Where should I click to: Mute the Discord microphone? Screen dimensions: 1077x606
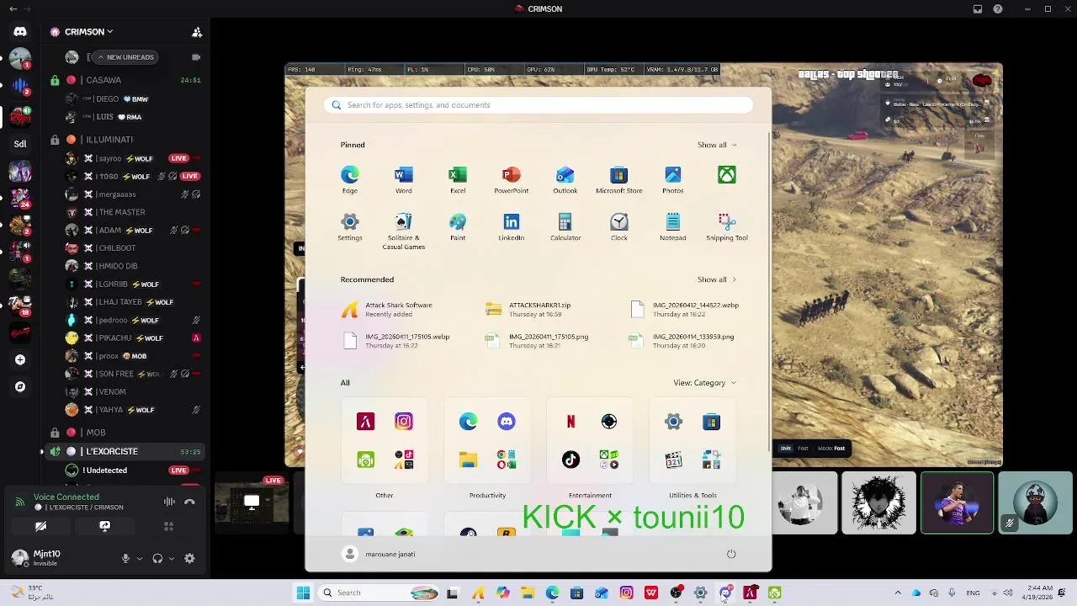pos(125,558)
